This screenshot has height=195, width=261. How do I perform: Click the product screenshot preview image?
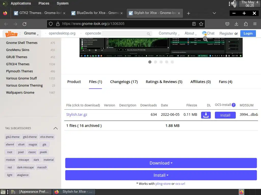(161, 47)
